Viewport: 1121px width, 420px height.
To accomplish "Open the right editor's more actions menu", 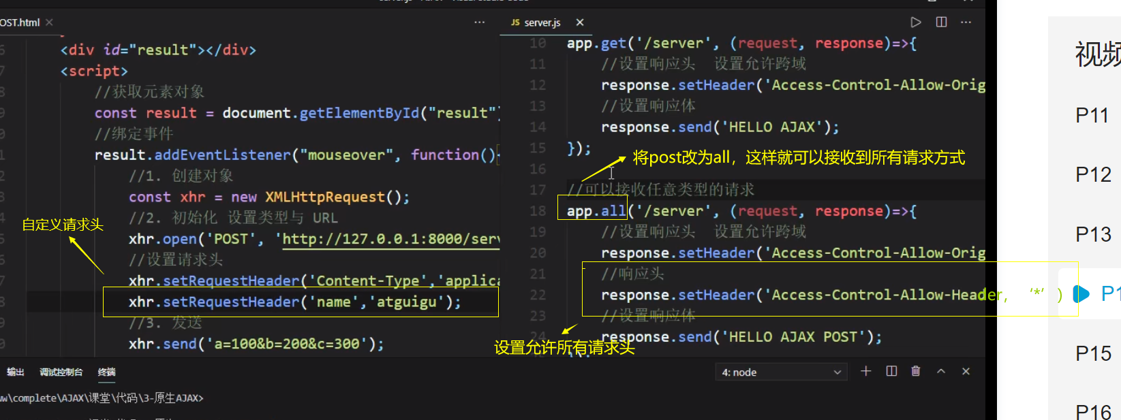I will click(966, 22).
